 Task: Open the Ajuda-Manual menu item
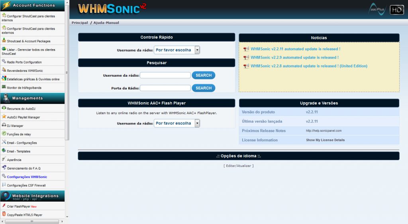pos(106,23)
